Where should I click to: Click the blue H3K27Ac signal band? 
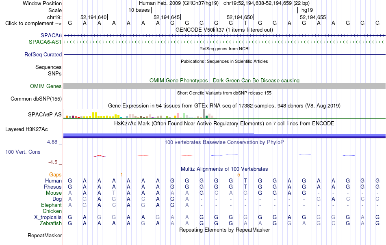coord(224,135)
